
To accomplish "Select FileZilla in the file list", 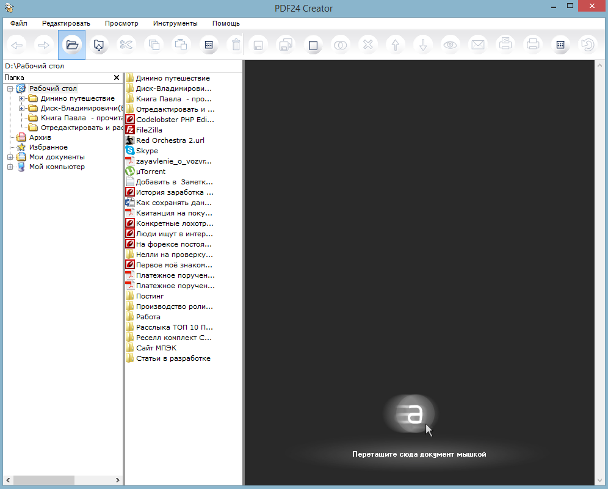I will [144, 130].
